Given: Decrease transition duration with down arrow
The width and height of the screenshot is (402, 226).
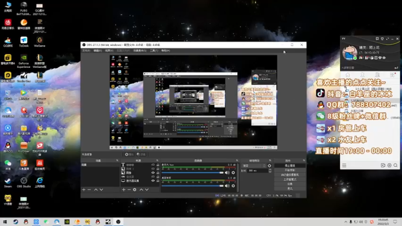Looking at the screenshot, I should [270, 172].
